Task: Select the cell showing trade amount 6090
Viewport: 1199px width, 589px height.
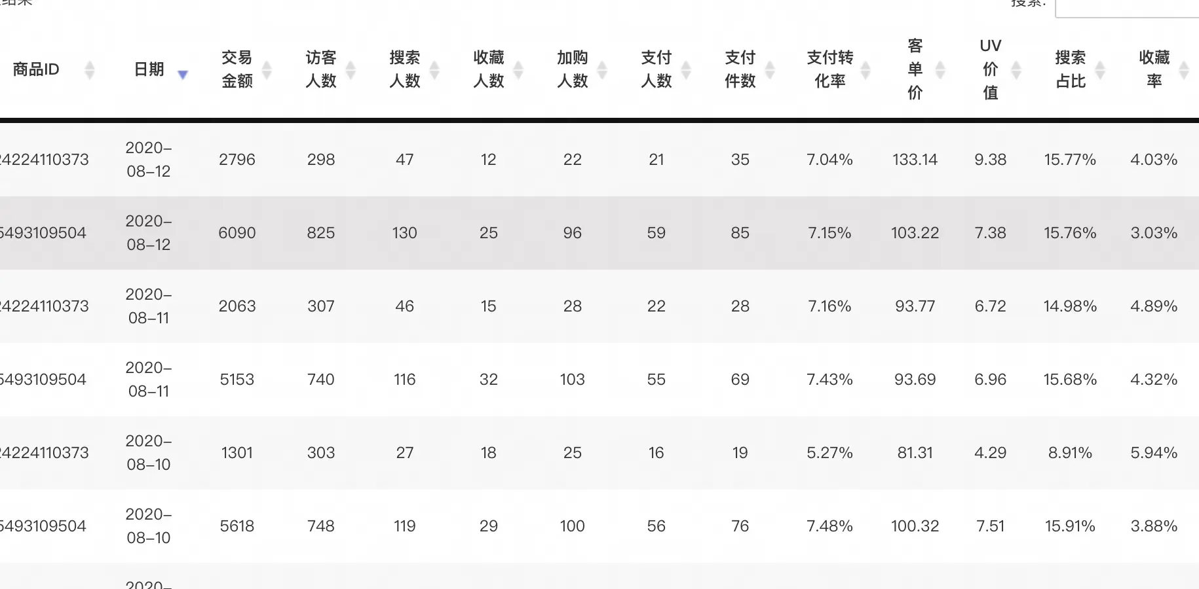Action: click(x=237, y=233)
